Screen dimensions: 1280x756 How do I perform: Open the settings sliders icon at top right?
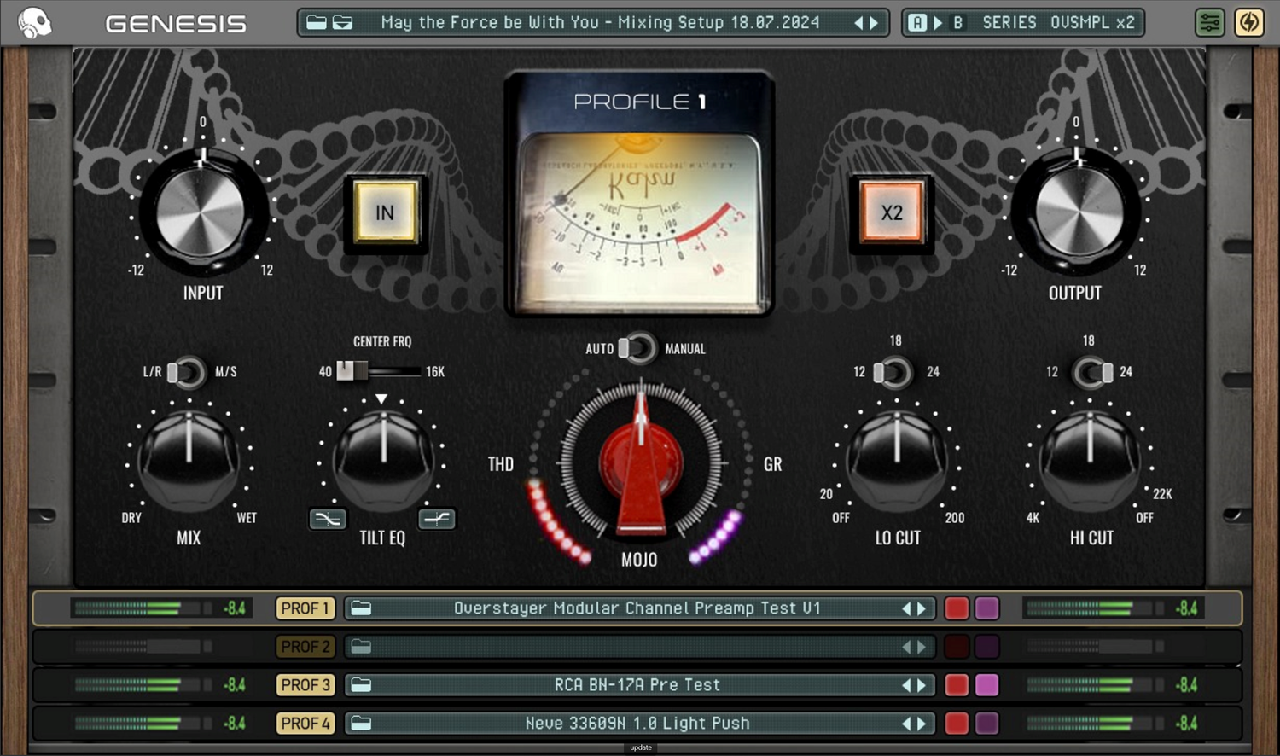(1209, 22)
